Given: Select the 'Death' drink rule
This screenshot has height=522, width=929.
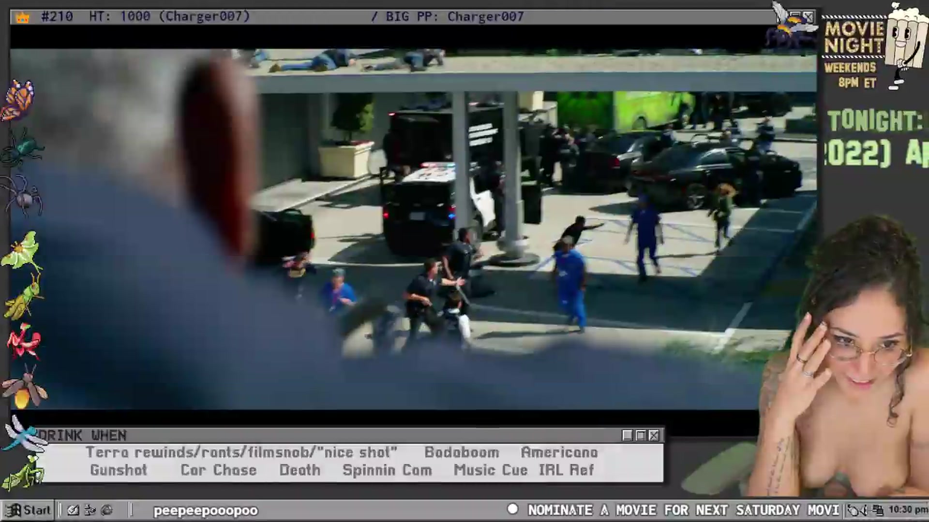Looking at the screenshot, I should 300,470.
